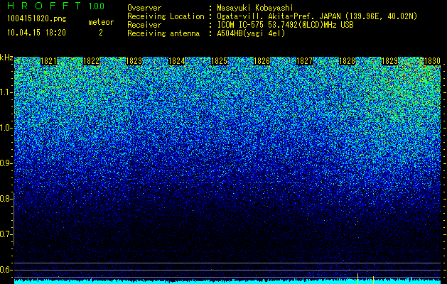447x284 pixels.
Task: Click the shorter yellow meteor spike before 1829
Action: tap(374, 280)
